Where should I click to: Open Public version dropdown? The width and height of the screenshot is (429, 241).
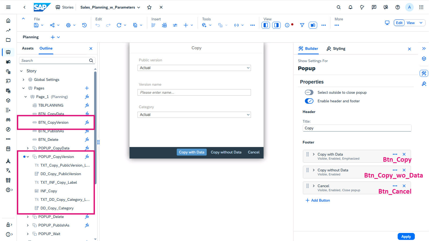tap(194, 68)
